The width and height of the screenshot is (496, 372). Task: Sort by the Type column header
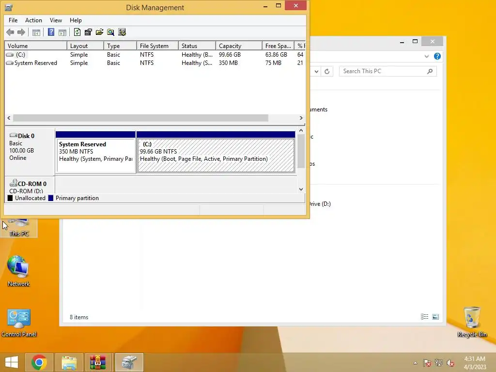(120, 46)
